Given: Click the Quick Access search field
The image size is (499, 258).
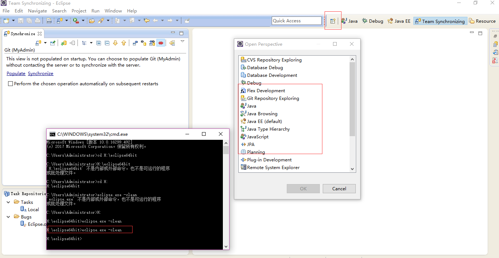Looking at the screenshot, I should pyautogui.click(x=297, y=21).
